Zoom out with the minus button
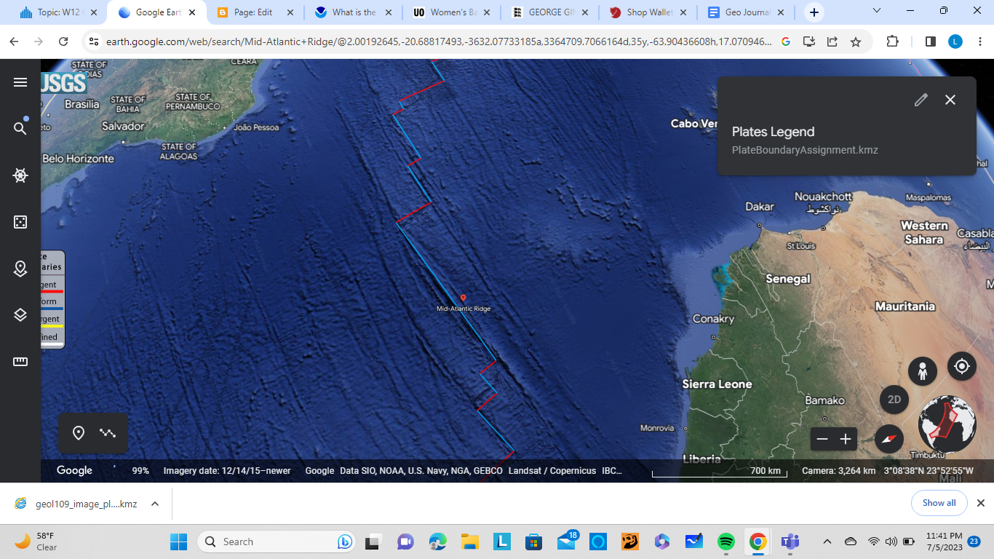 click(822, 439)
